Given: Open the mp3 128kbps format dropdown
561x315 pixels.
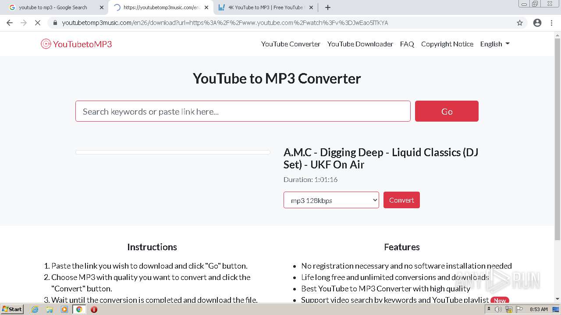Looking at the screenshot, I should click(331, 200).
